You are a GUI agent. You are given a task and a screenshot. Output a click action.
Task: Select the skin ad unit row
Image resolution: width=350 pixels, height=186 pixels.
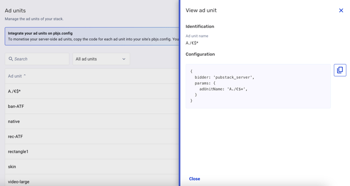pyautogui.click(x=92, y=167)
